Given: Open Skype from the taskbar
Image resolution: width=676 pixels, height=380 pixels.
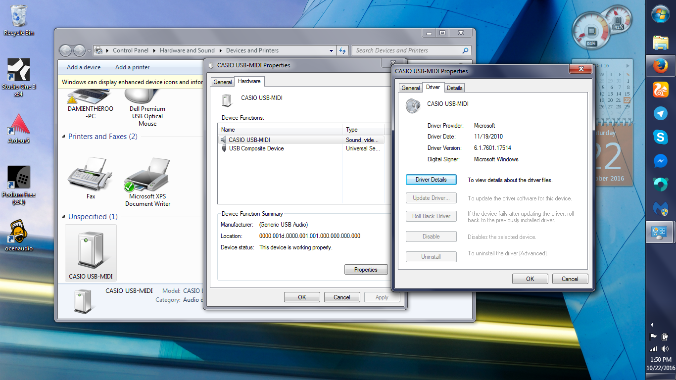Looking at the screenshot, I should point(661,137).
